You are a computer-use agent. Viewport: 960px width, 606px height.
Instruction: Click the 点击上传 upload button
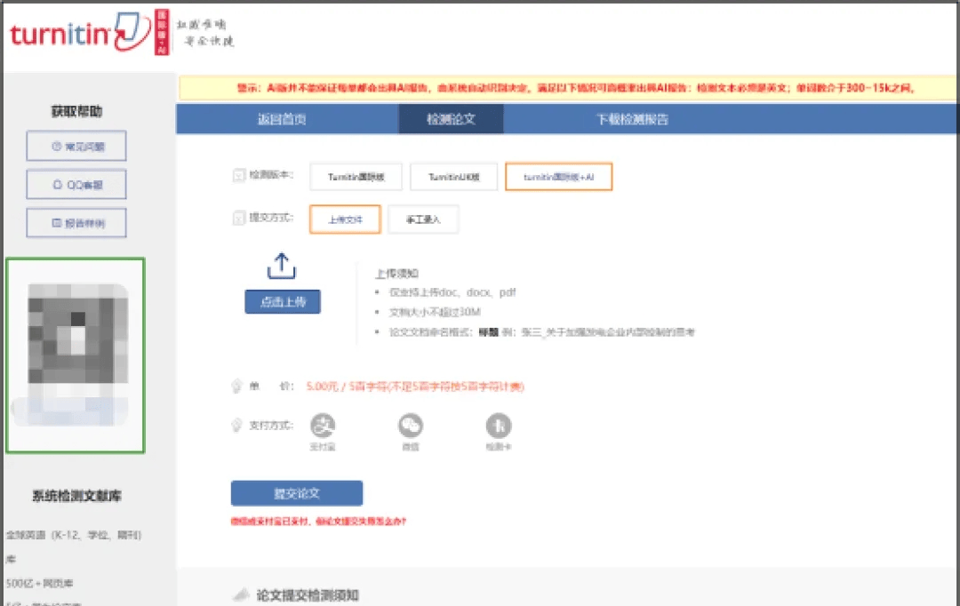[283, 302]
